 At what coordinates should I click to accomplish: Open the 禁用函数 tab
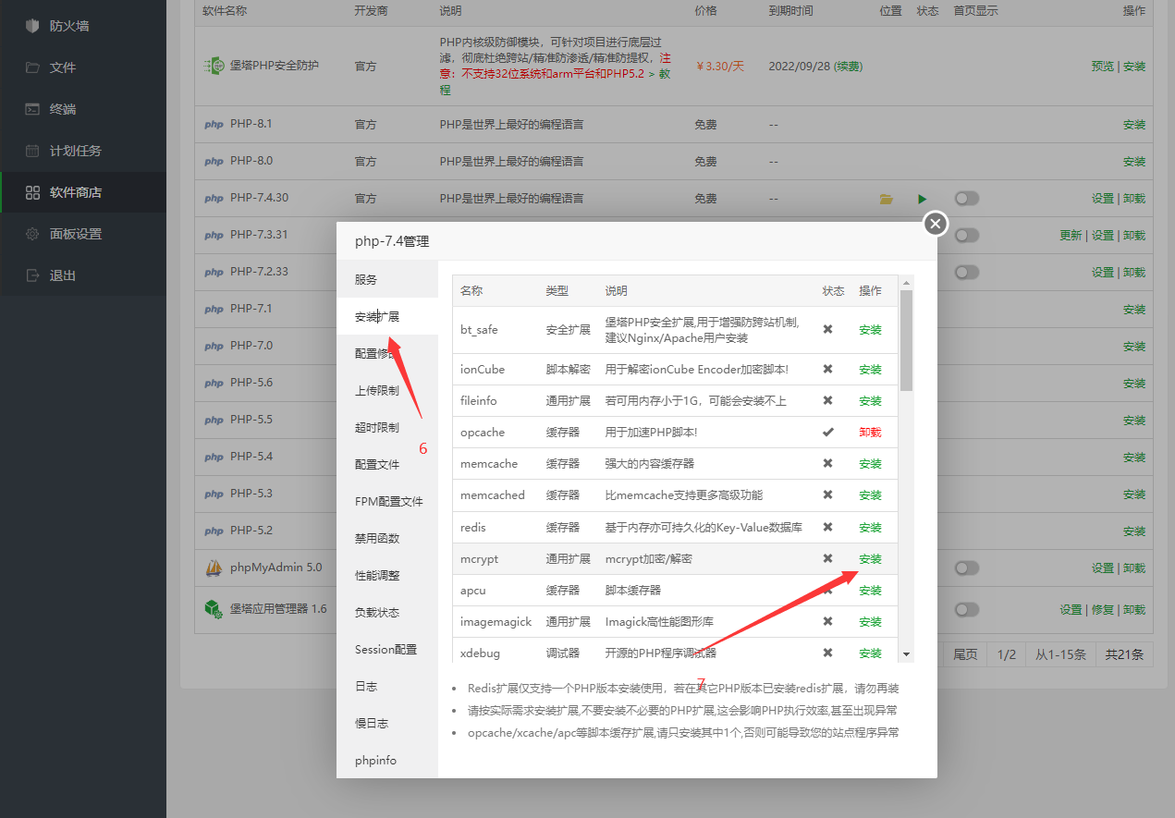pyautogui.click(x=387, y=538)
